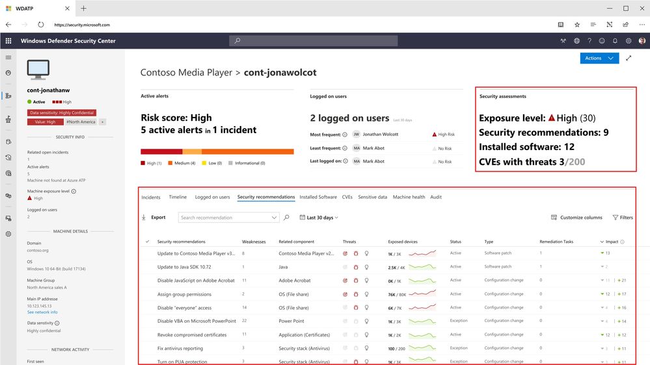Image resolution: width=650 pixels, height=365 pixels.
Task: Open Revoke compromised certificates recommendation
Action: [192, 334]
